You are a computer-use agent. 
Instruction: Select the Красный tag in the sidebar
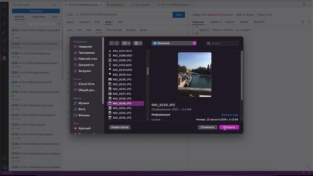[x=82, y=128]
